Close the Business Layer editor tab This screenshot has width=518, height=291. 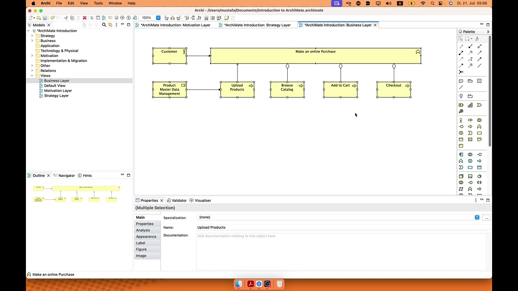click(x=375, y=25)
